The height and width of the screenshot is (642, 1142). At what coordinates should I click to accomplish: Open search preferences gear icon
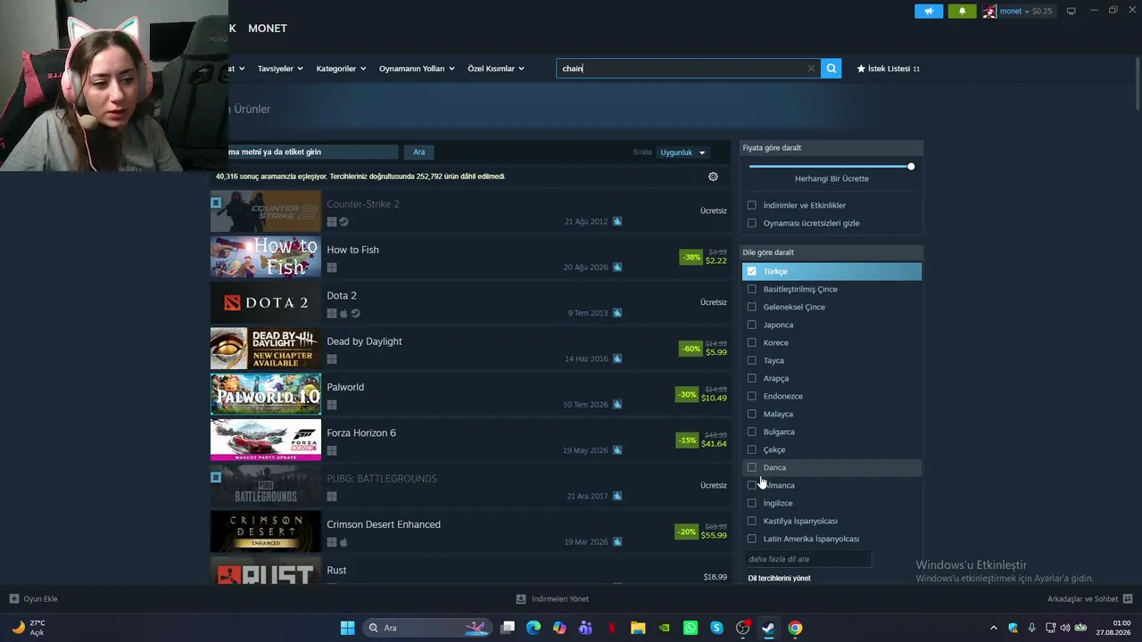tap(713, 177)
